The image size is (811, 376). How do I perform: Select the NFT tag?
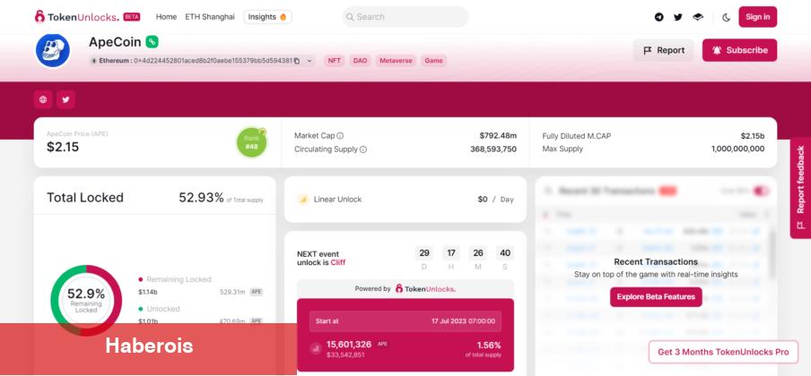[335, 61]
